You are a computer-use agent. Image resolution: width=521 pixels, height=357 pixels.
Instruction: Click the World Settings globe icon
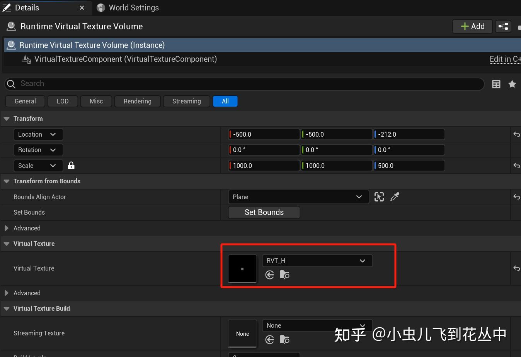(101, 8)
